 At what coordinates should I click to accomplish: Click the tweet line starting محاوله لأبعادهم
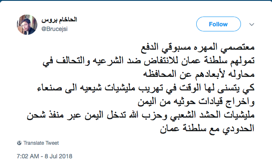pos(199,75)
